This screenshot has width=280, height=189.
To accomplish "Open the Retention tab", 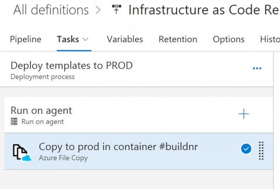I will [x=178, y=39].
